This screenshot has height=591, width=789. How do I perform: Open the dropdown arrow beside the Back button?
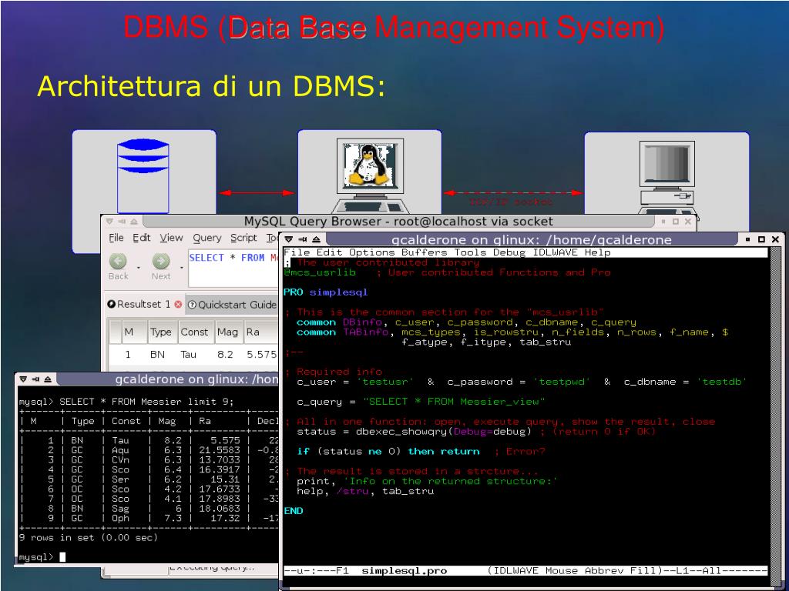[139, 267]
